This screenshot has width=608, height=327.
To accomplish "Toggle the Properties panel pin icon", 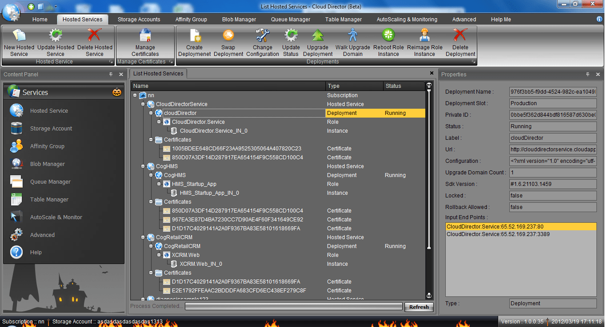I will pyautogui.click(x=588, y=75).
